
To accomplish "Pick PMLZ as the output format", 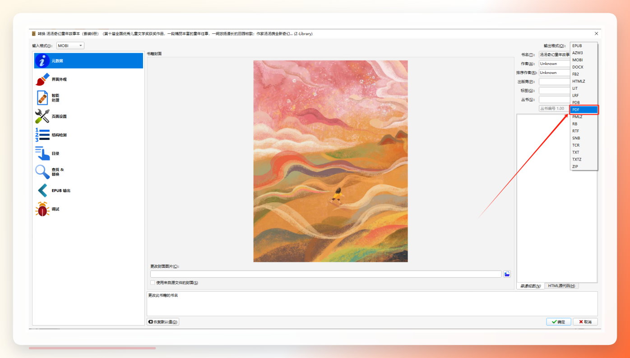I will click(x=584, y=117).
